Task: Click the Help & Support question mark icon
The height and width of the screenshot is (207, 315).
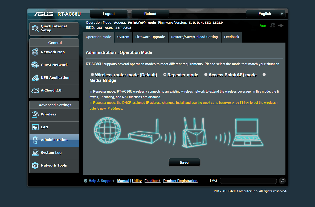Action: pyautogui.click(x=85, y=181)
